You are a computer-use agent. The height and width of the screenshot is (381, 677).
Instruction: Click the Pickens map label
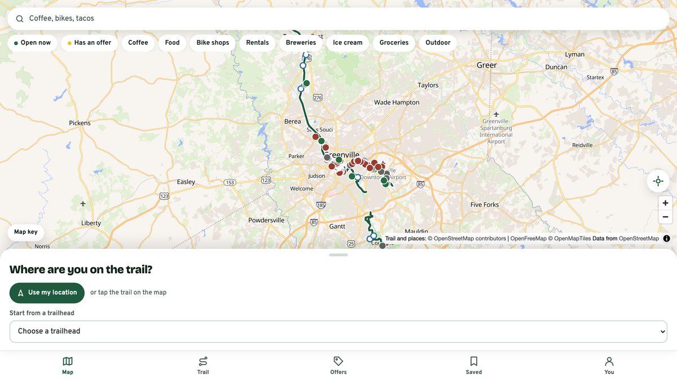pos(80,123)
